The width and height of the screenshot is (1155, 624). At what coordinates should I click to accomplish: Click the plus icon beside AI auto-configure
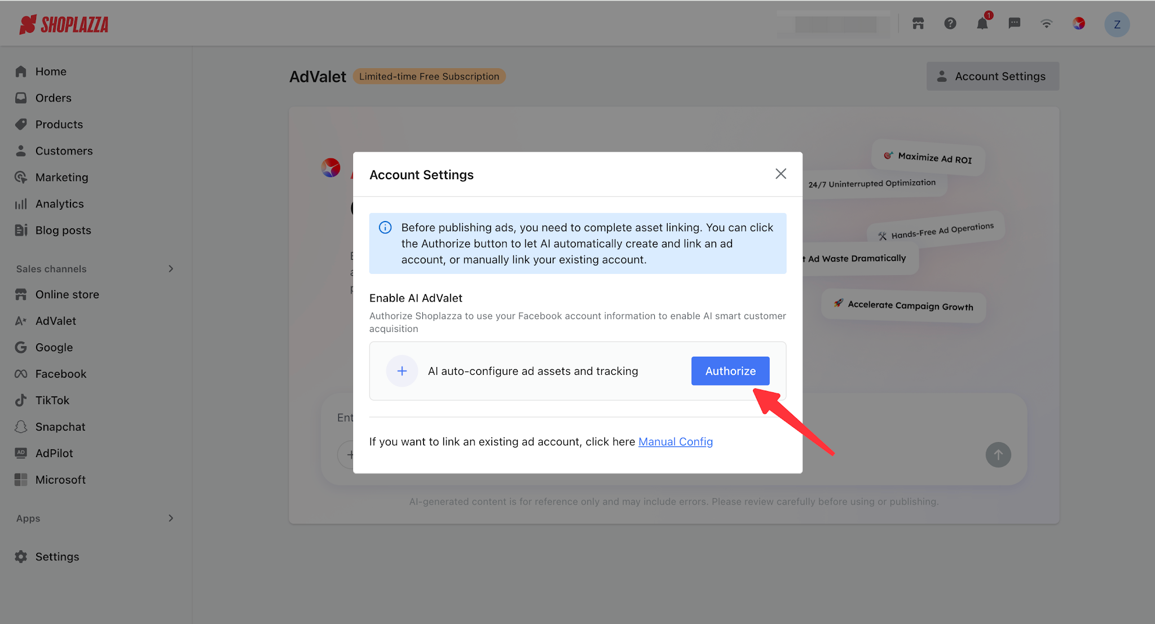point(402,371)
